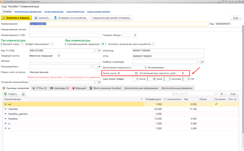The image size is (244, 151).
Task: Expand the Производитель dropdown
Action: click(92, 67)
